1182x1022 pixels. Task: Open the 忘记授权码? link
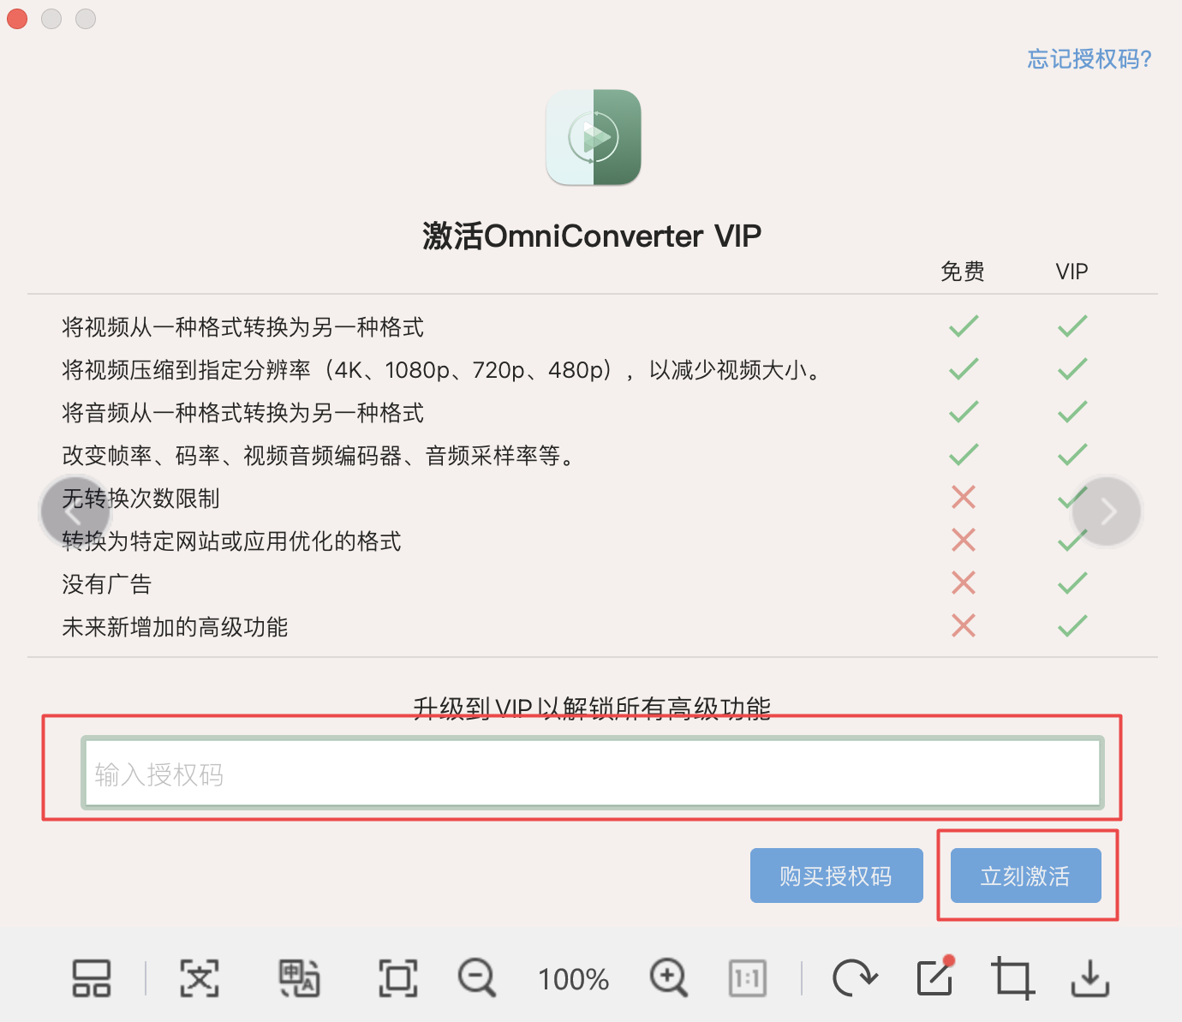(x=1089, y=58)
